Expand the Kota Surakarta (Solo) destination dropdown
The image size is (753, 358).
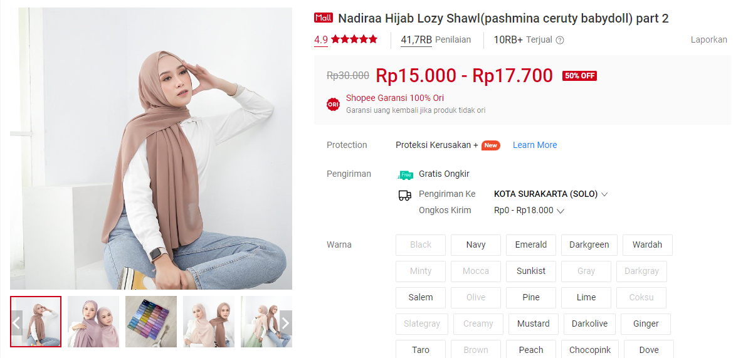coord(551,194)
